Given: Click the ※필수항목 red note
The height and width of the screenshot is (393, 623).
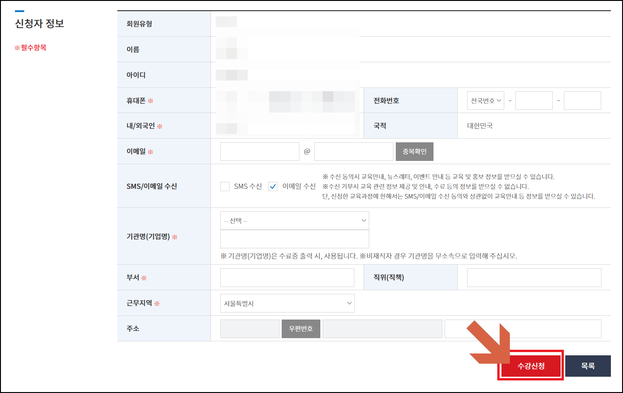Looking at the screenshot, I should pyautogui.click(x=30, y=47).
